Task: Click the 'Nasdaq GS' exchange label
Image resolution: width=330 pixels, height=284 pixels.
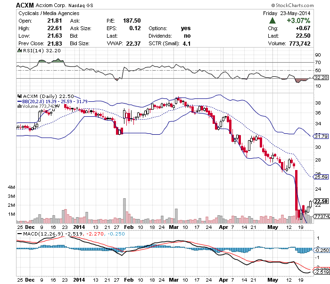Action: tap(81, 6)
